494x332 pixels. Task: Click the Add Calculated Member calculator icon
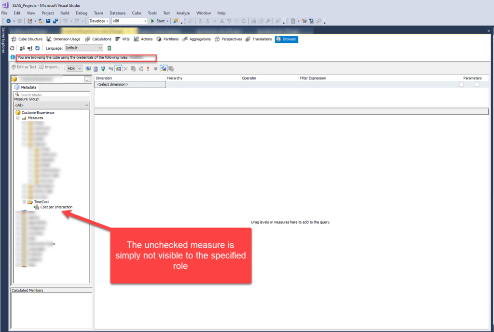click(96, 68)
